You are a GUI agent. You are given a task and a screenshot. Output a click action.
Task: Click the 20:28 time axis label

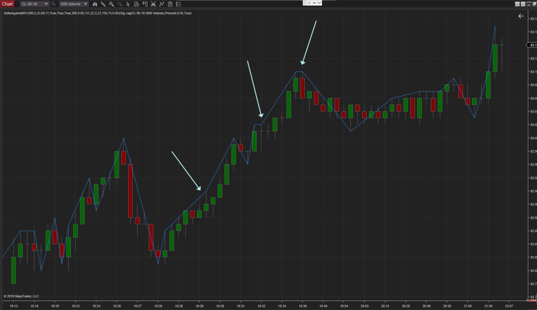point(406,306)
